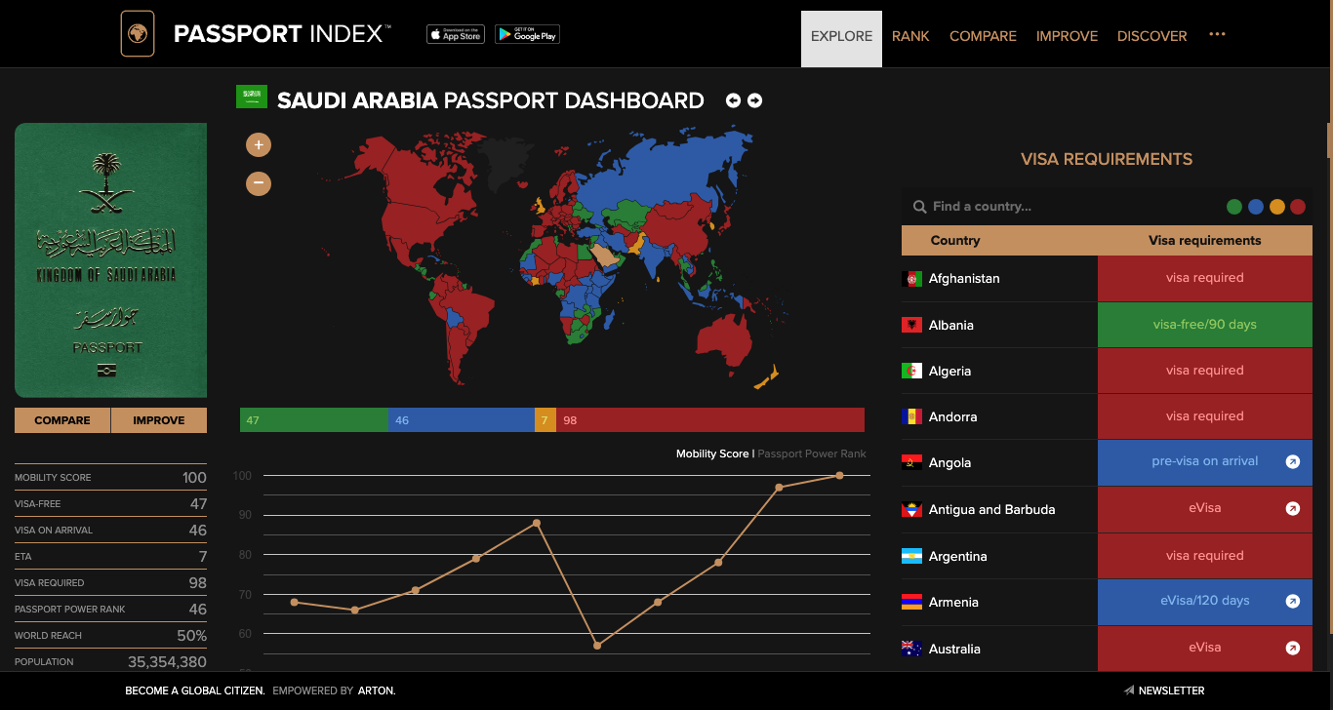Open Armenia eVisa external link arrow
This screenshot has height=710, width=1333.
point(1292,602)
